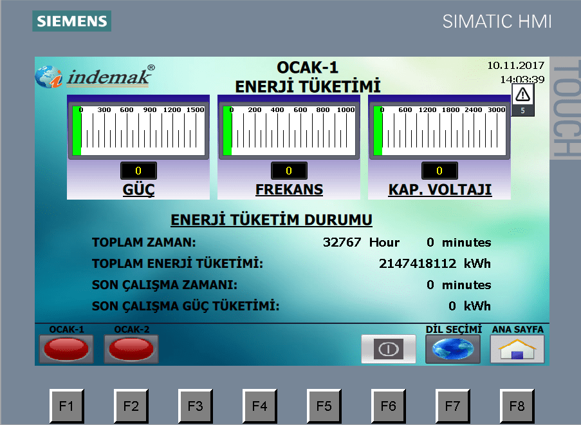581x425 pixels.
Task: Tap the F3 function key
Action: [x=195, y=406]
